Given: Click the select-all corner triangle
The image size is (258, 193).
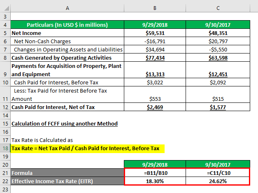Looking at the screenshot, I should 6,8.
